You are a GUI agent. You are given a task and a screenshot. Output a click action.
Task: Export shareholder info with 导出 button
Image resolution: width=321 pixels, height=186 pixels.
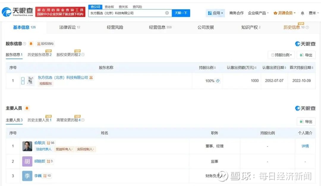(306, 55)
